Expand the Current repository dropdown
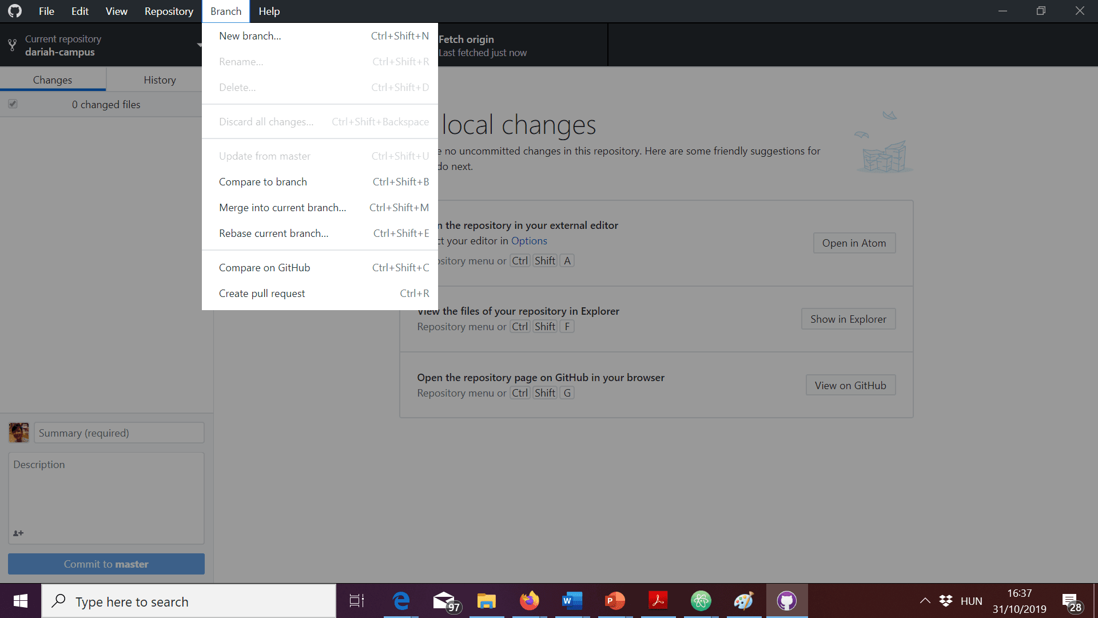Screen dimensions: 1098x618 [x=103, y=45]
